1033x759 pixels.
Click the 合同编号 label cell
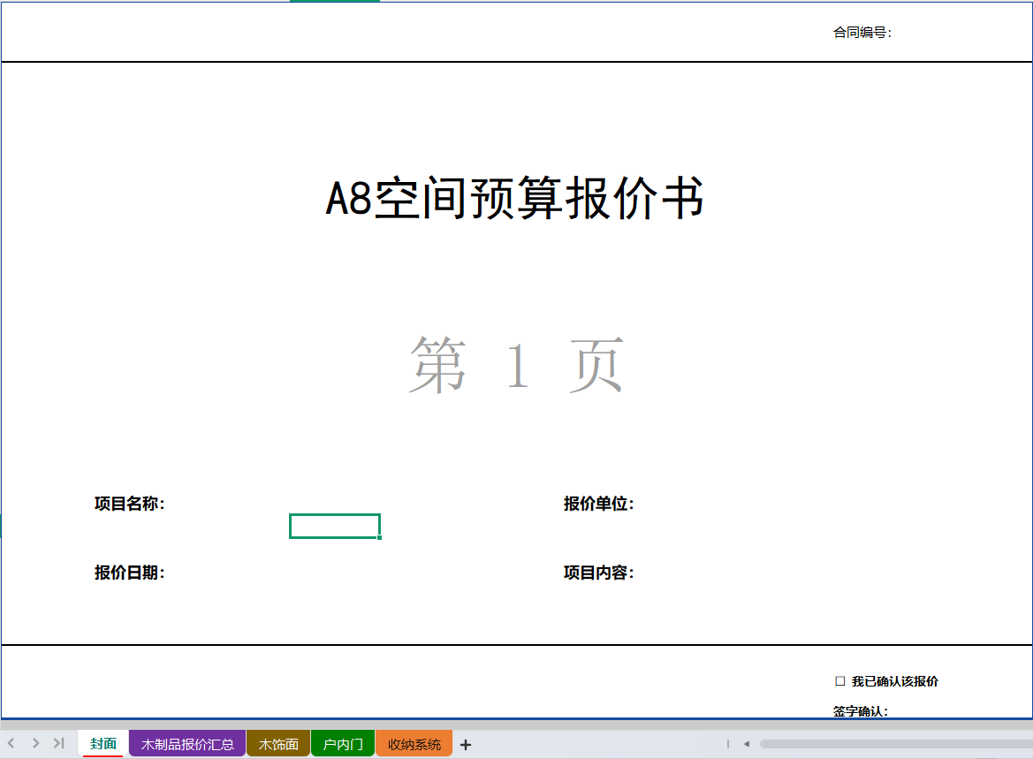click(862, 33)
